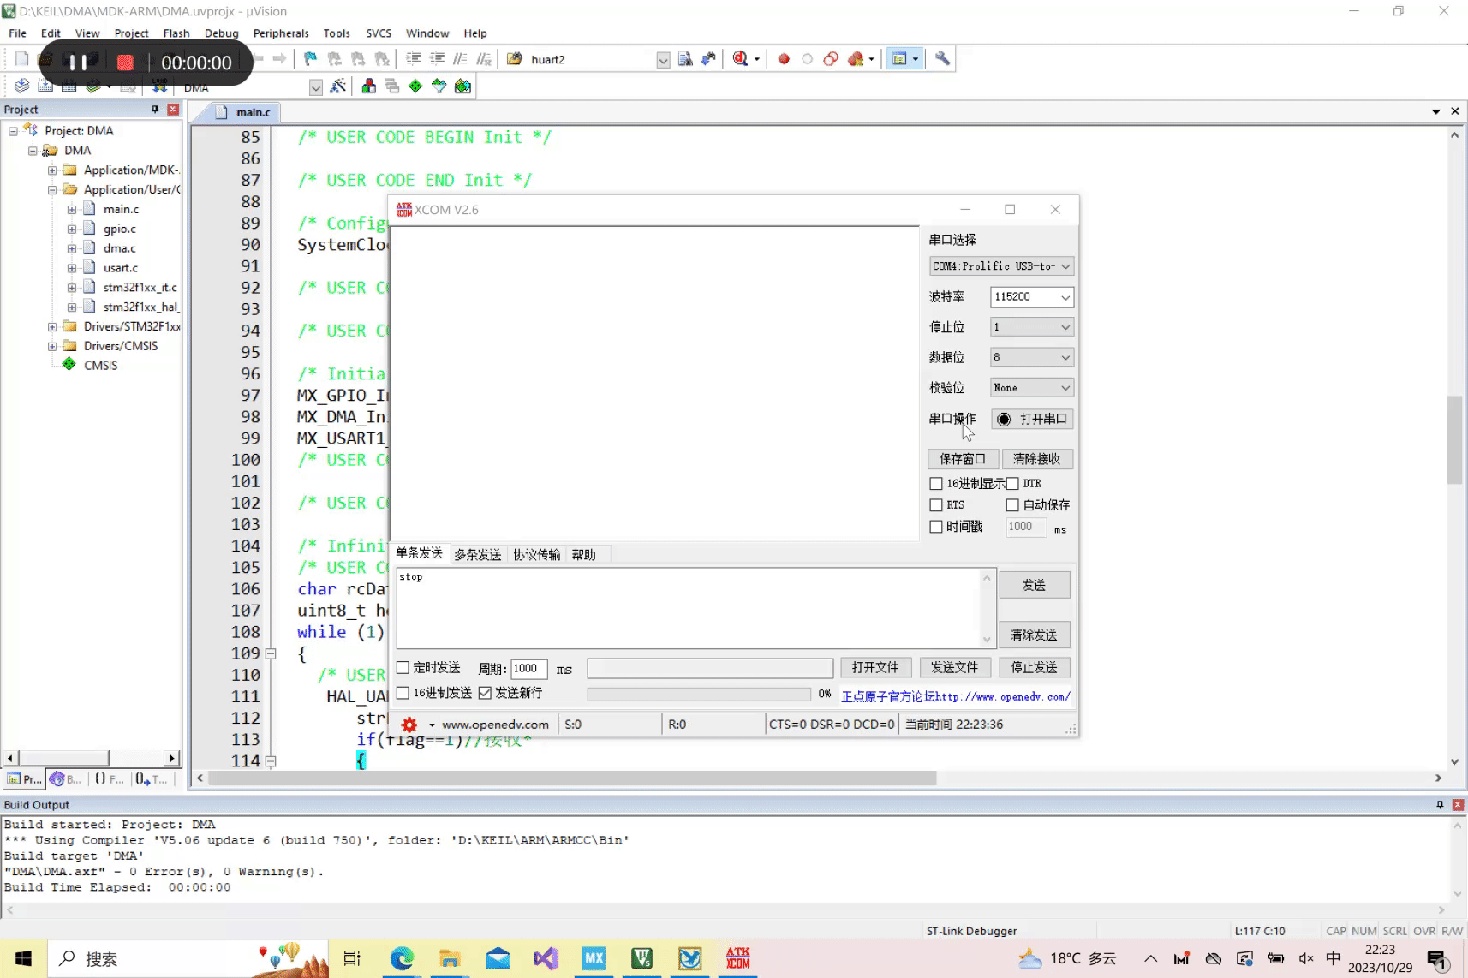Open the COM4 serial port dropdown
1468x978 pixels.
point(1000,266)
